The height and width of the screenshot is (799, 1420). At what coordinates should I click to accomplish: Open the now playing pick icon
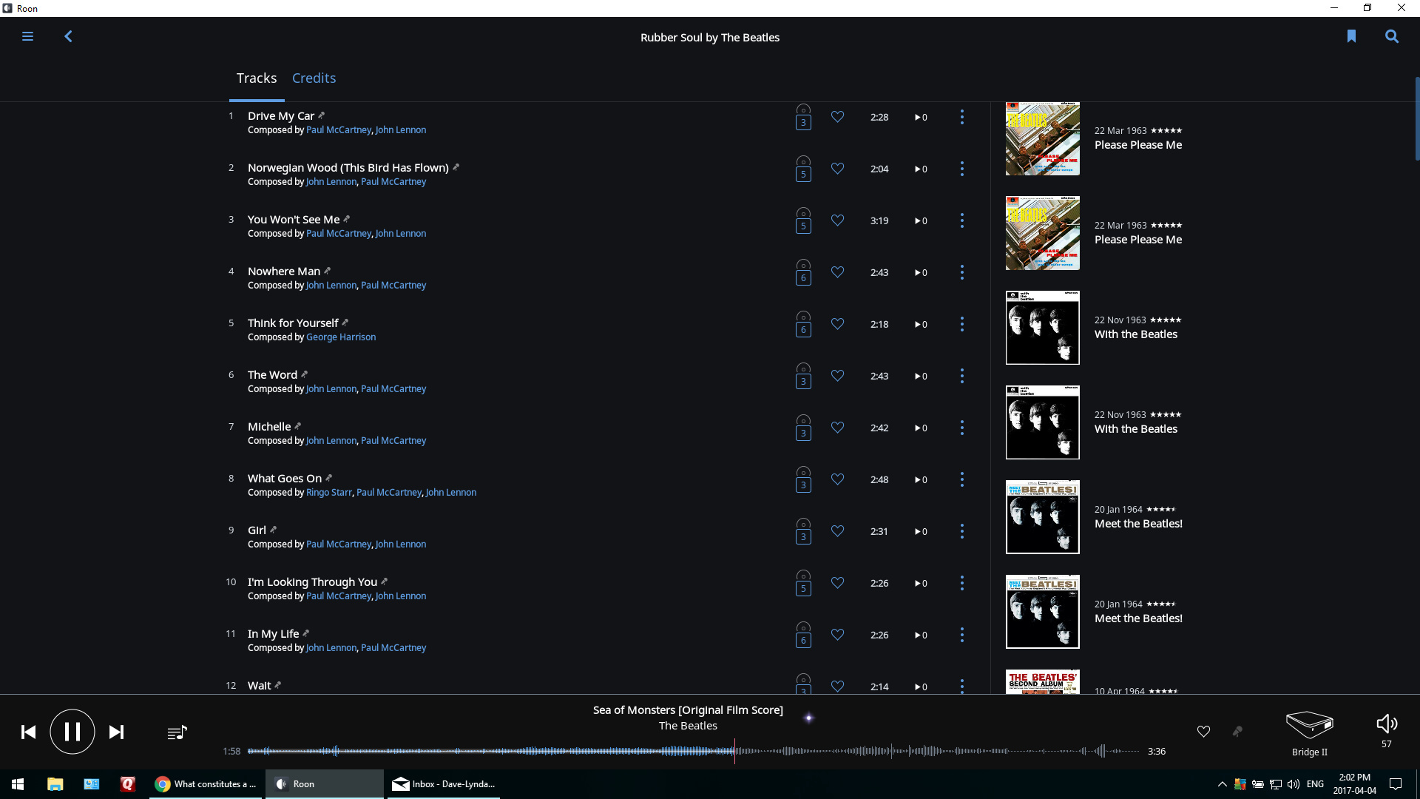coord(1237,732)
